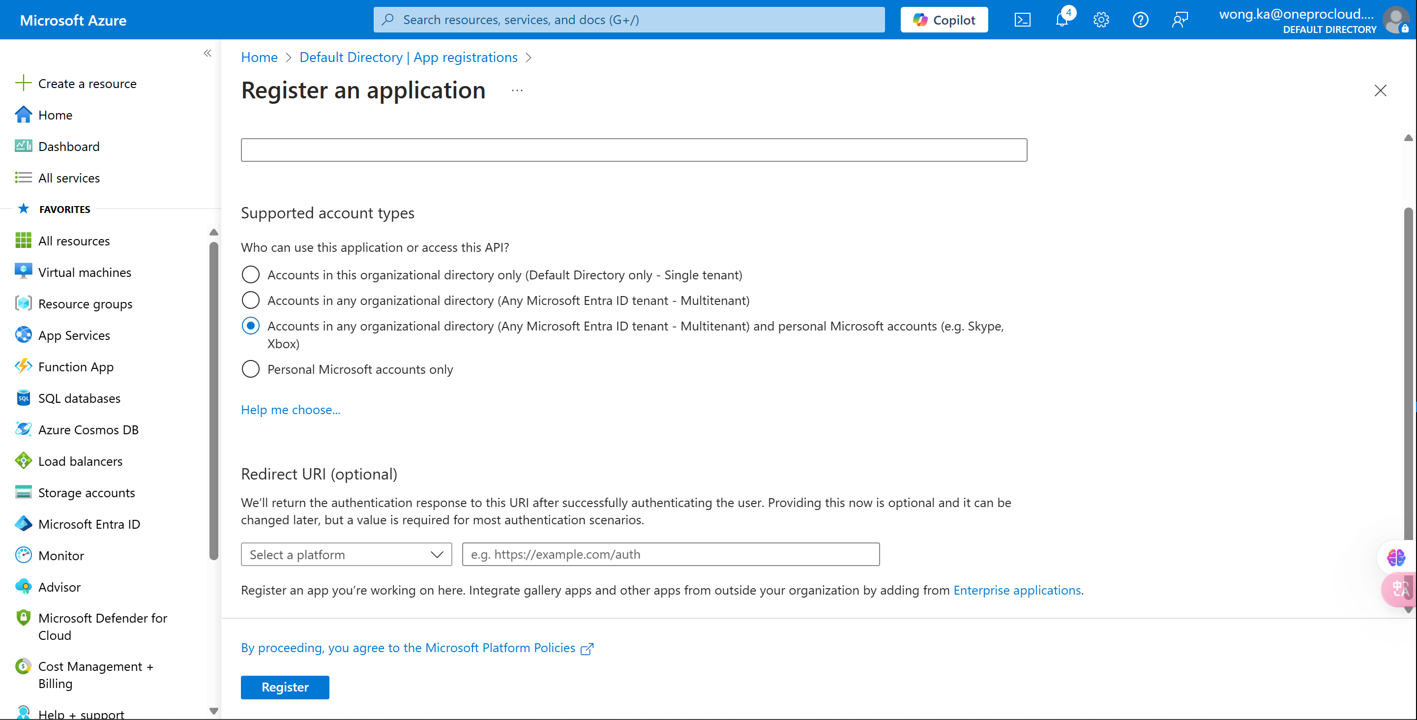The image size is (1417, 720).
Task: Click the Microsoft Azure logo text
Action: (73, 20)
